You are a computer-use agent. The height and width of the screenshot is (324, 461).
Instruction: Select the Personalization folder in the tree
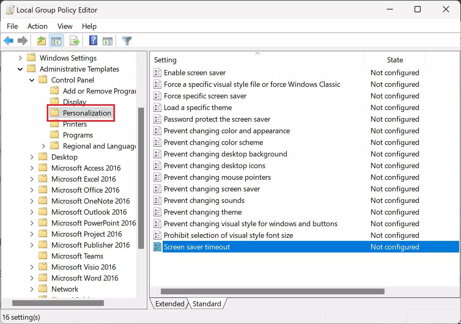87,113
